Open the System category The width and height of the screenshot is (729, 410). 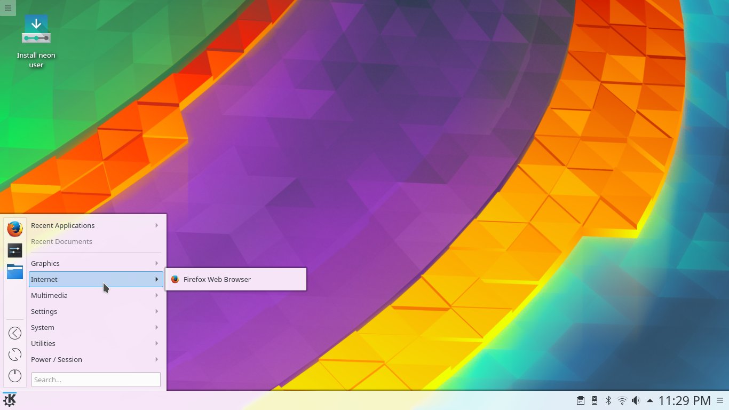pyautogui.click(x=96, y=327)
